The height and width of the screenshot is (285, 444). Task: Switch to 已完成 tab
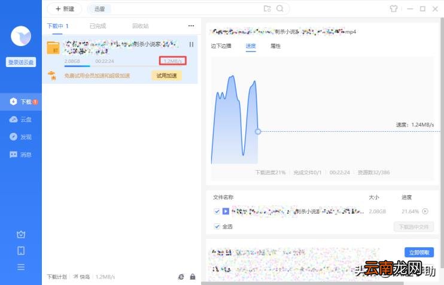[x=98, y=26]
